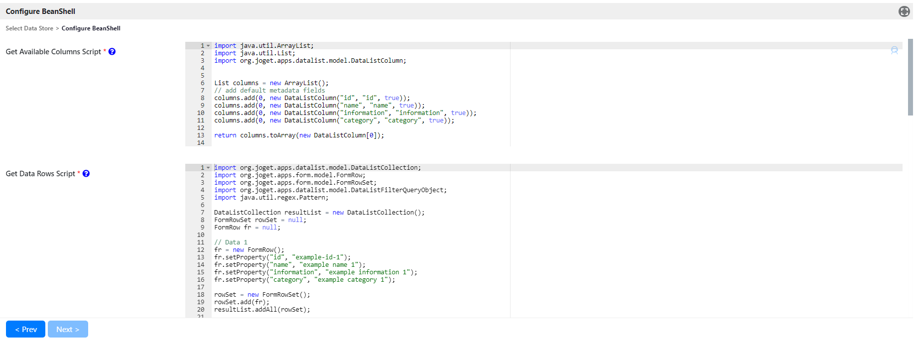This screenshot has height=343, width=914.
Task: Click the 'List columns = new ArrayList();' line
Action: click(271, 83)
